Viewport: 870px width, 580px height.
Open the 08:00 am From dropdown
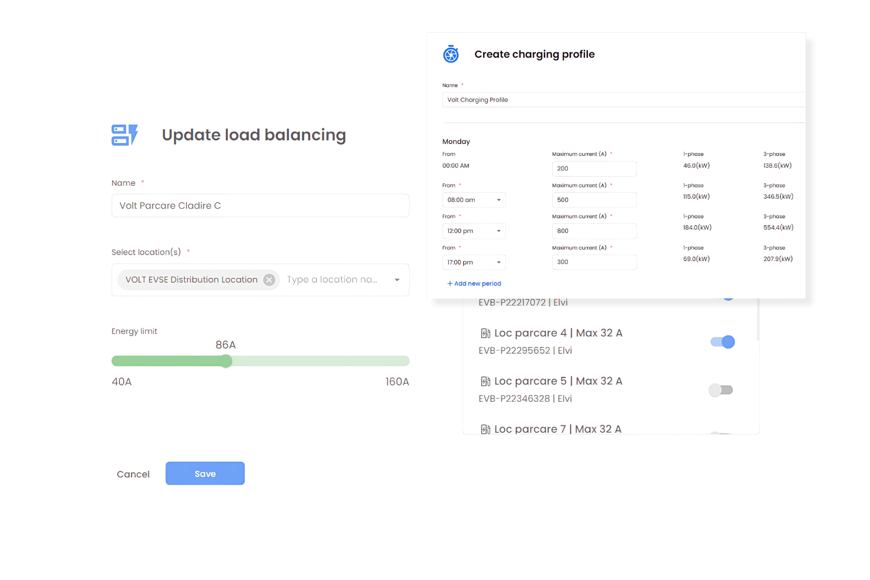click(474, 200)
